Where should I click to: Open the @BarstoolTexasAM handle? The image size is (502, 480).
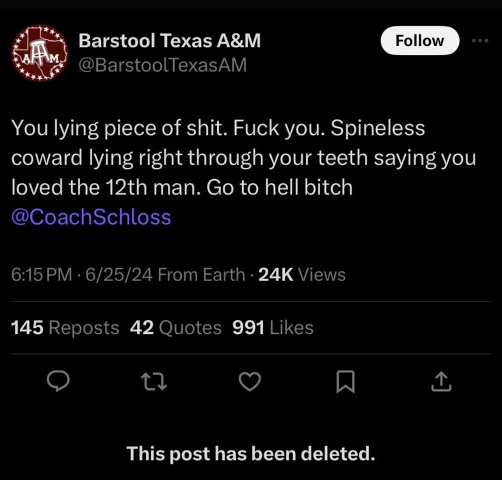pos(161,65)
